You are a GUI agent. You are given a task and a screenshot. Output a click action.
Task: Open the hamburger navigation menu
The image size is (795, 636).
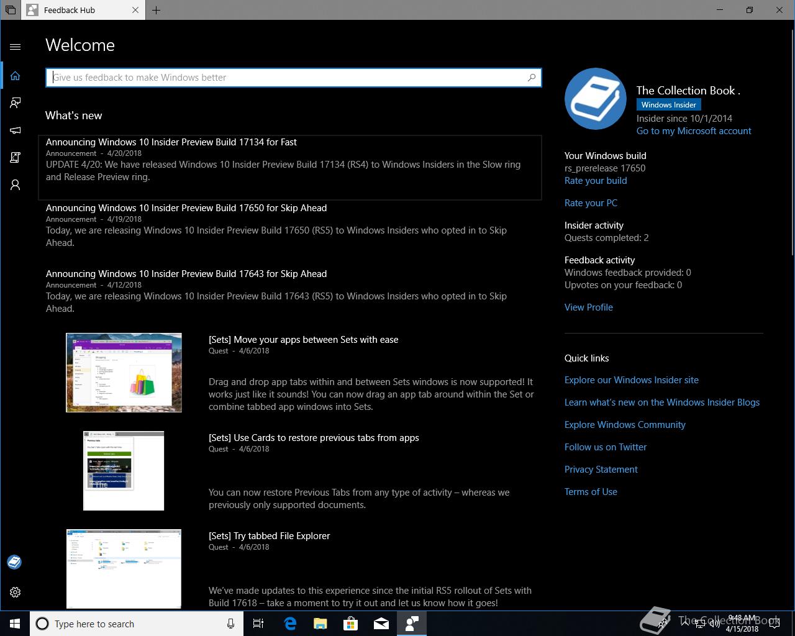[16, 47]
